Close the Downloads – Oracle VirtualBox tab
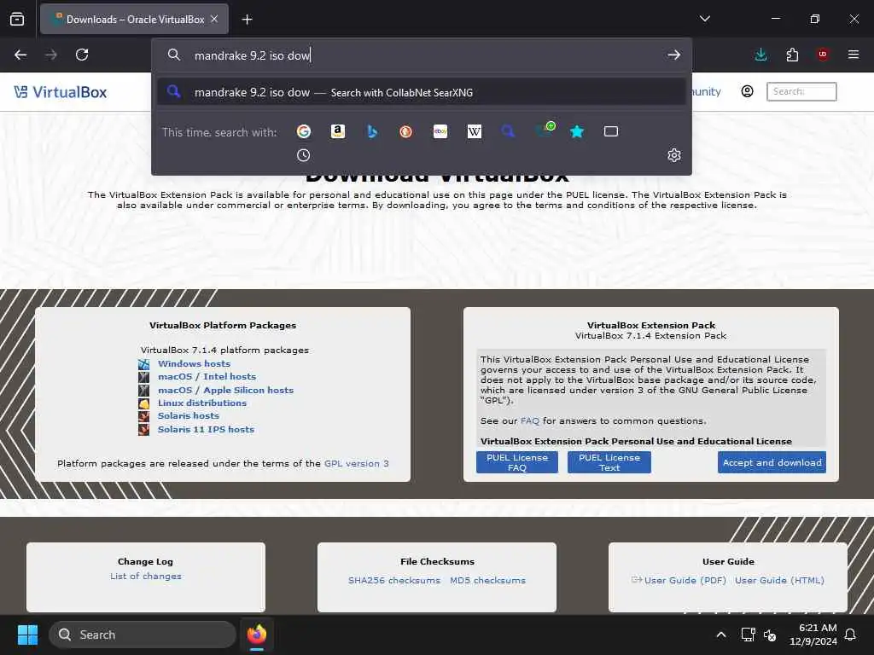 214,19
